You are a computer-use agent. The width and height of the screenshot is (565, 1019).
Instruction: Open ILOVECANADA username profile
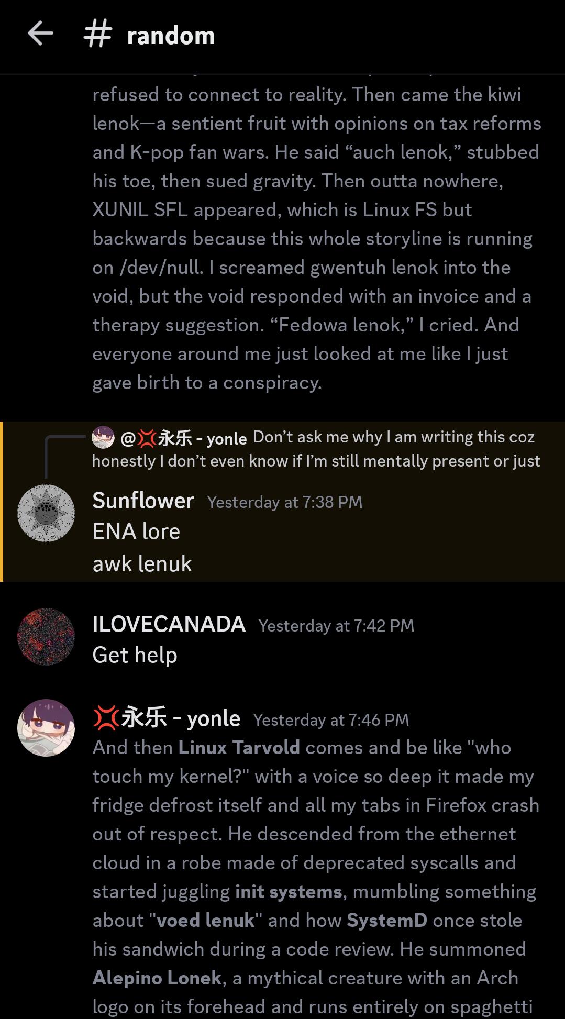coord(169,624)
